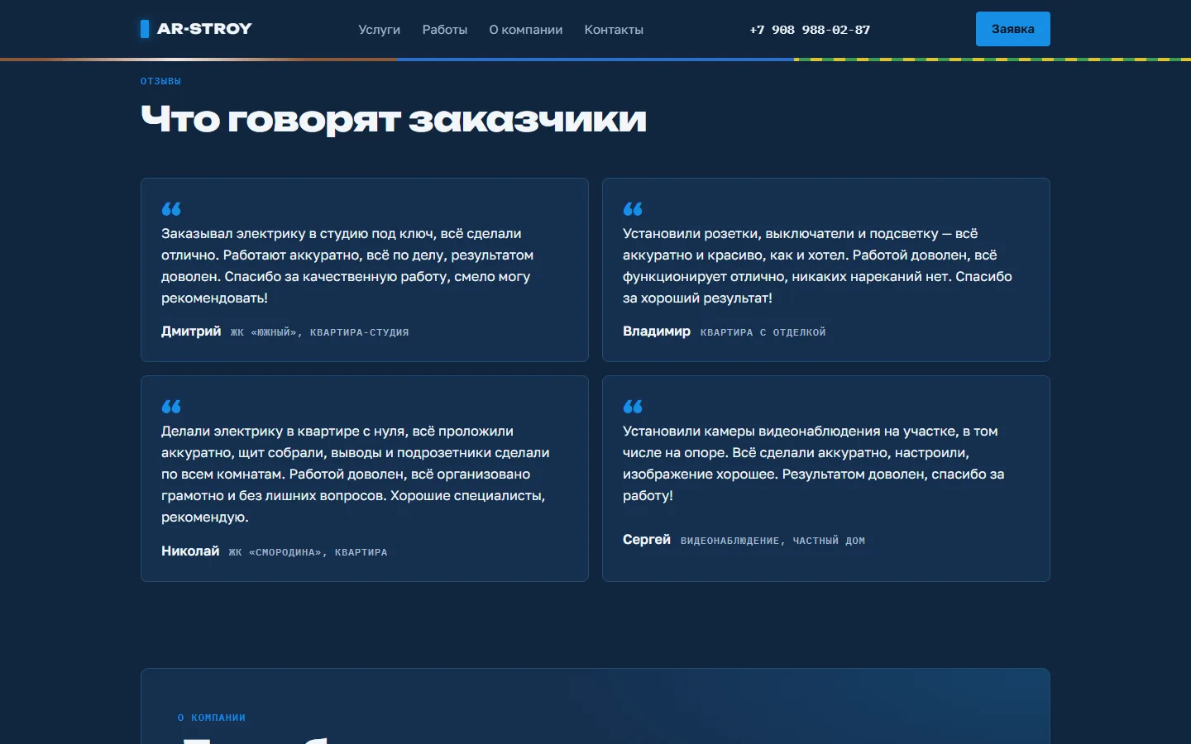
Task: Call the phone number +7 908 988-02-87
Action: (810, 30)
